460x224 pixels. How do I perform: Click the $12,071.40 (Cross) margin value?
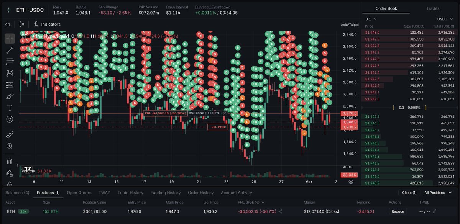pos(320,211)
